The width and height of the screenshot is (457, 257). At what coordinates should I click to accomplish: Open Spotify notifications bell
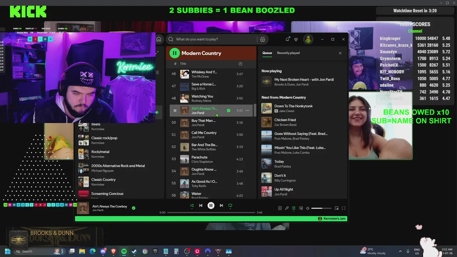pos(287,39)
